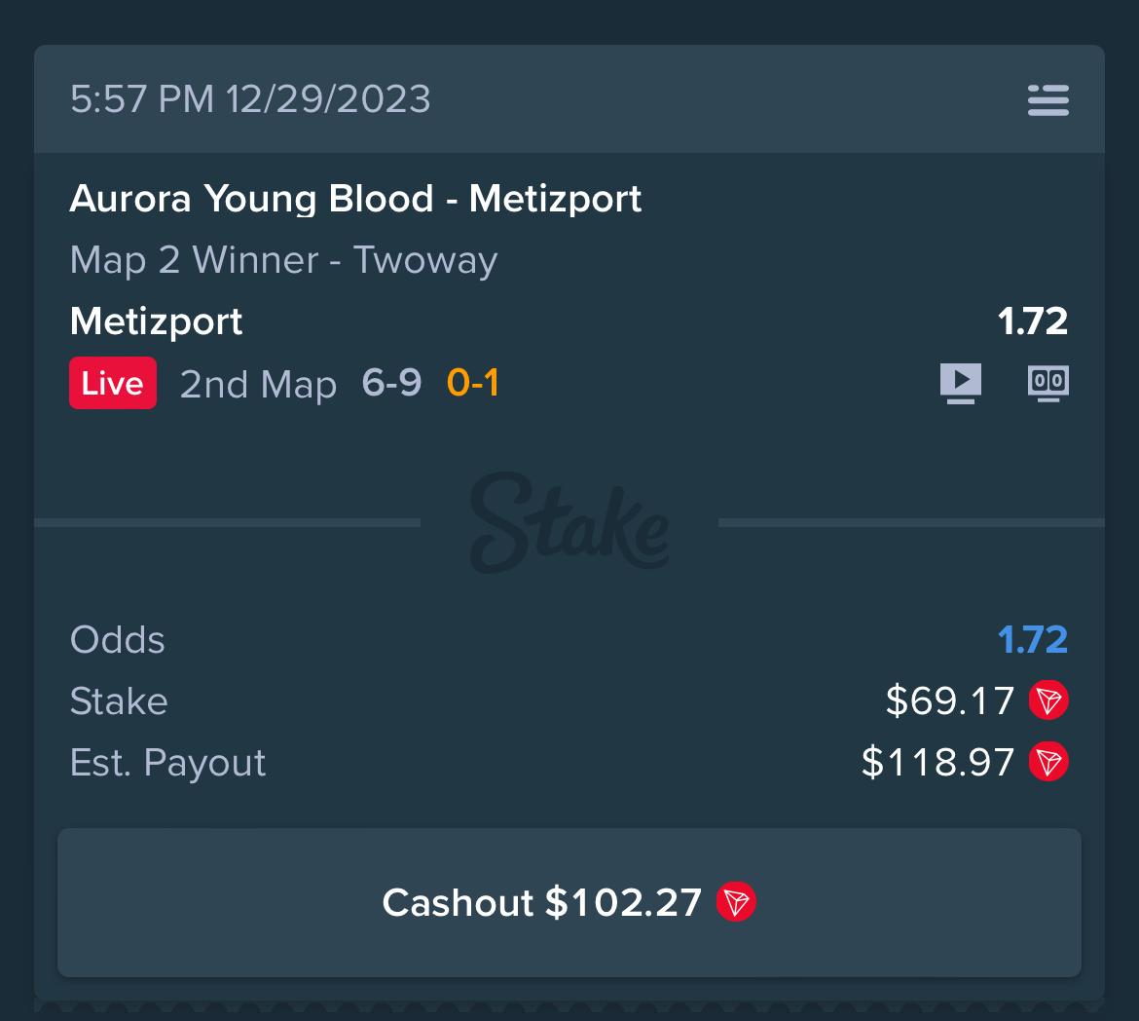Click the red Live badge

pyautogui.click(x=113, y=383)
